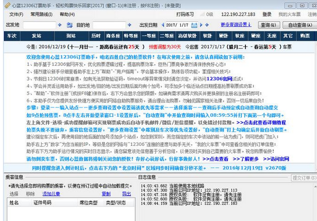Click the 二等座 column header
Screen dimensions: 317x221
click(x=167, y=36)
